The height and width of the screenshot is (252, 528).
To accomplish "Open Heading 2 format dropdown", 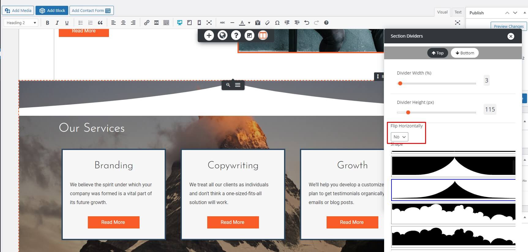I will 21,23.
